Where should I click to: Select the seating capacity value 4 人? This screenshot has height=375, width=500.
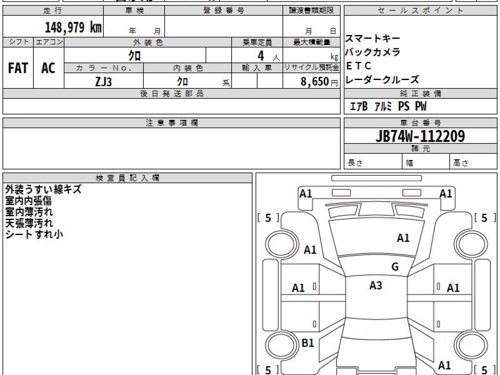(268, 55)
